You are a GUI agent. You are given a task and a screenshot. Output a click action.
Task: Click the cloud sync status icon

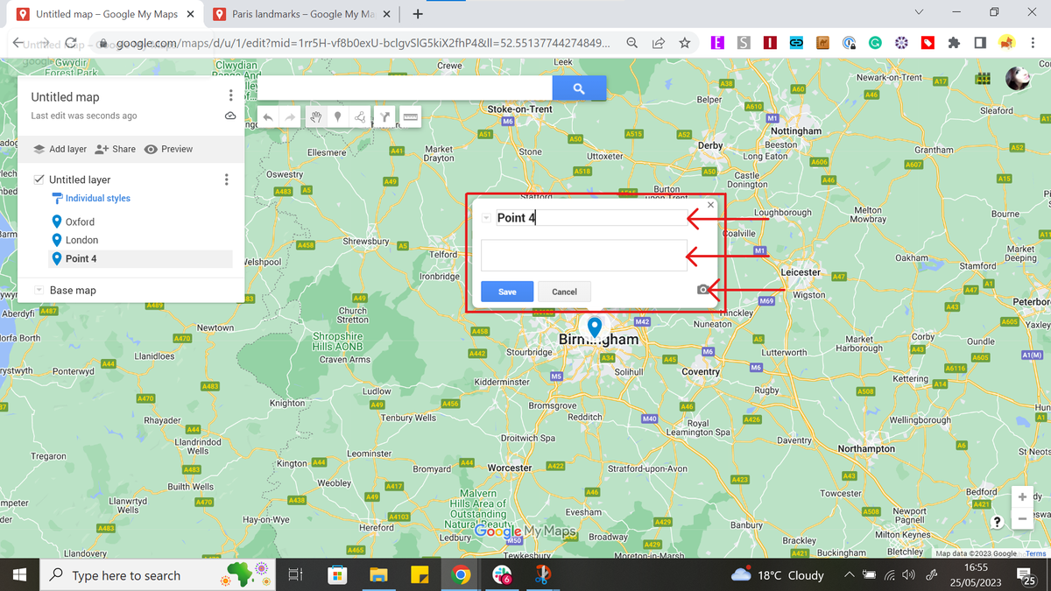pos(230,115)
